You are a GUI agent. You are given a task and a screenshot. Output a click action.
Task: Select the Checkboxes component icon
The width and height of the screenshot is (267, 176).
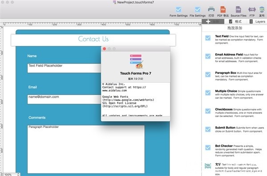point(208,111)
